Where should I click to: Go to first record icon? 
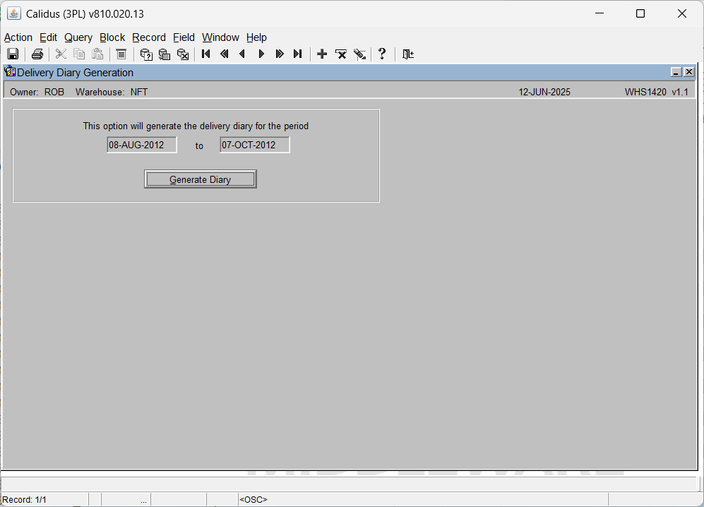coord(206,54)
